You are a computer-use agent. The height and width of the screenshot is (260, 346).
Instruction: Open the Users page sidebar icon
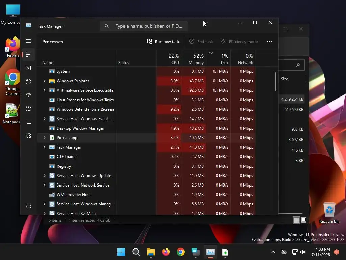(x=28, y=109)
